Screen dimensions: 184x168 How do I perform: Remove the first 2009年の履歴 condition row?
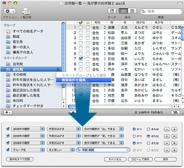click(167, 129)
